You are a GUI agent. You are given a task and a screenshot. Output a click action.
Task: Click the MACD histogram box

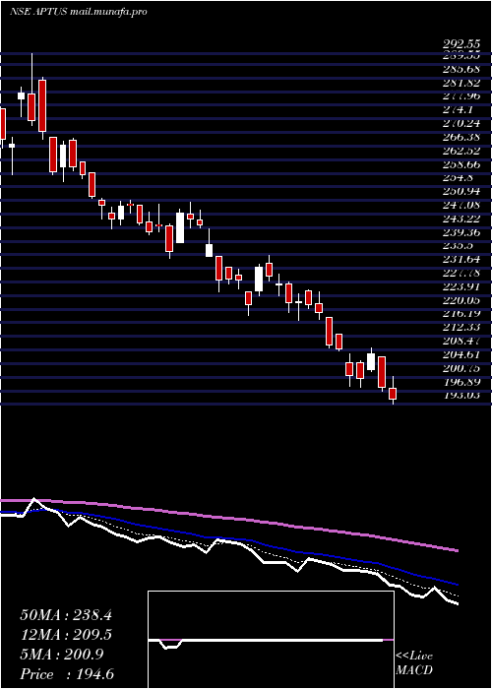271,640
